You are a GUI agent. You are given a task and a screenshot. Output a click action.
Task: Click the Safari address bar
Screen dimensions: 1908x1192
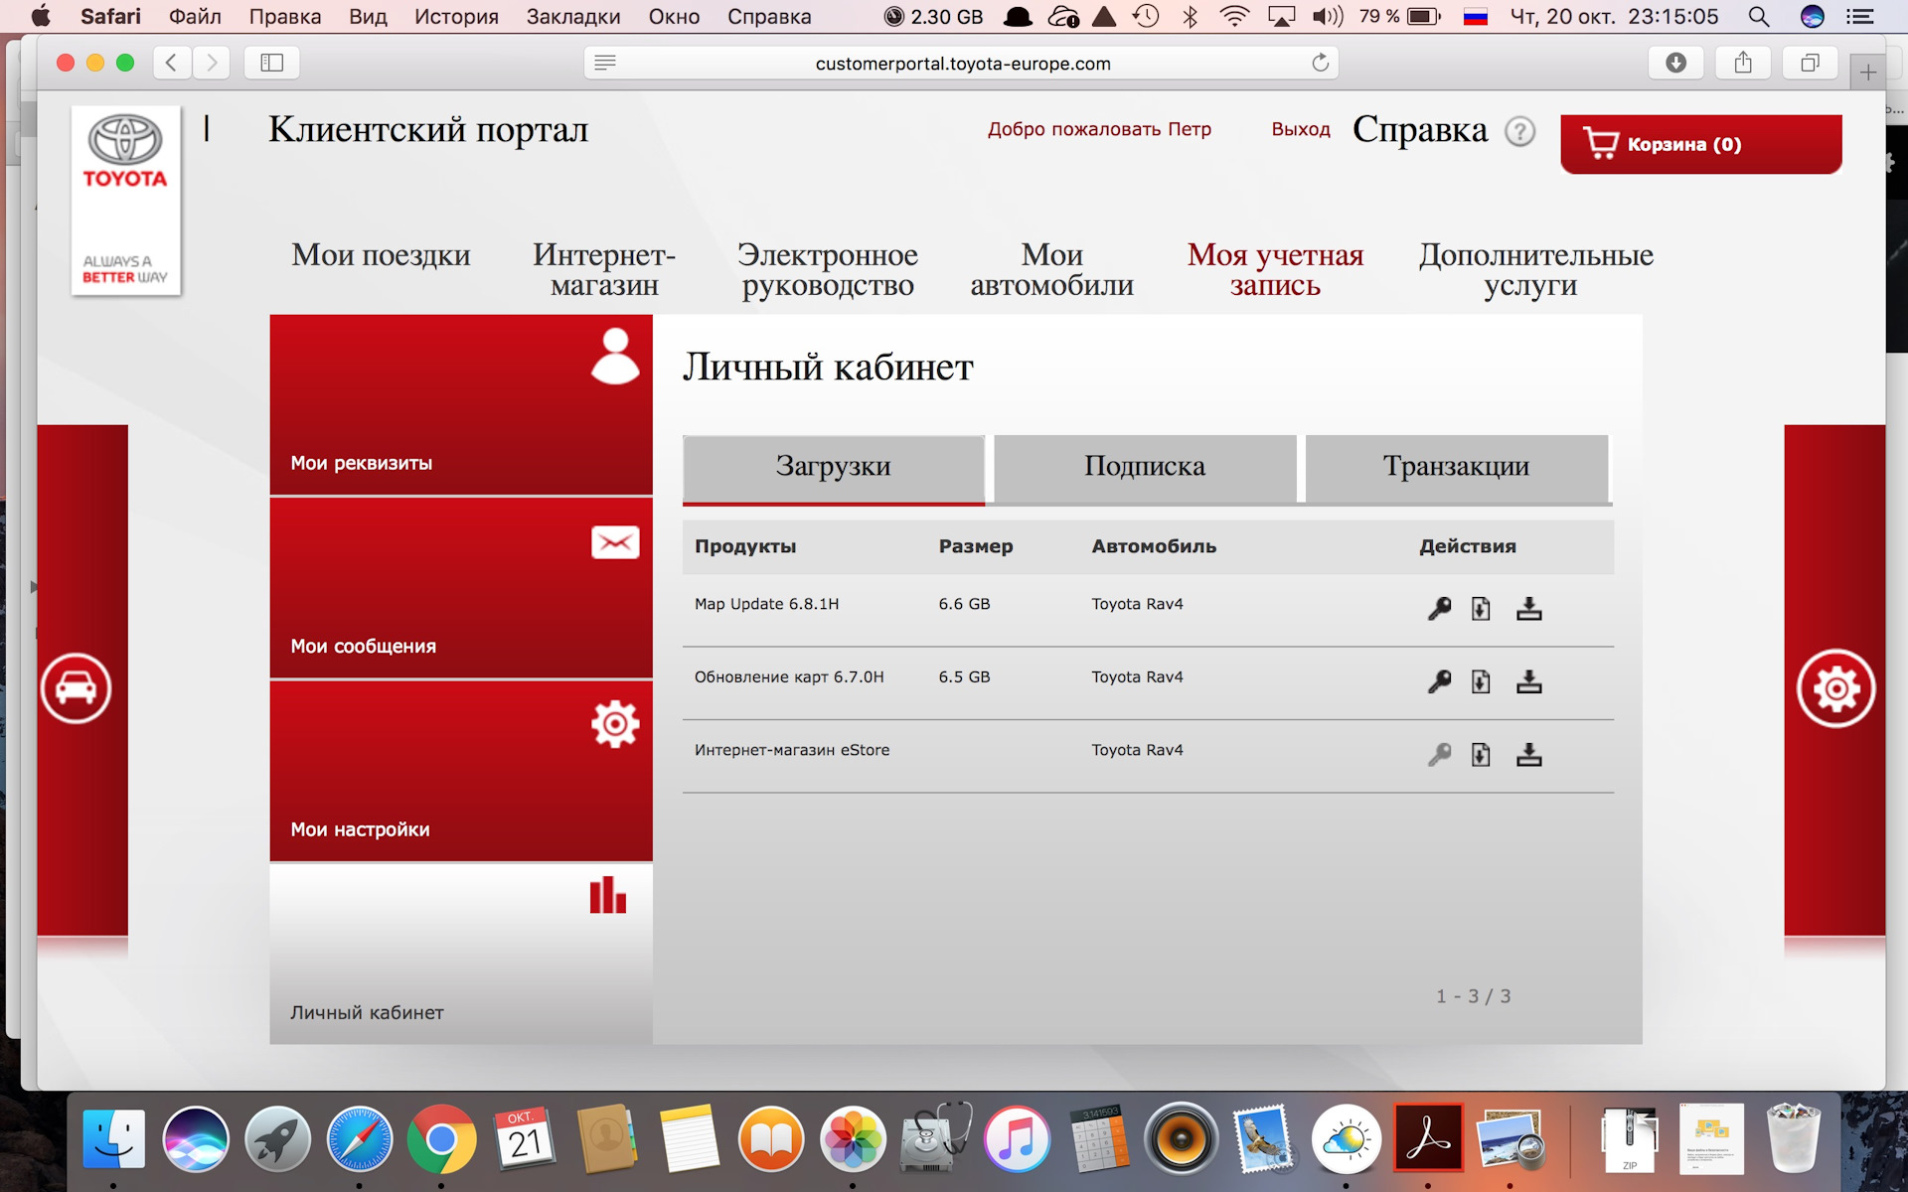point(962,64)
